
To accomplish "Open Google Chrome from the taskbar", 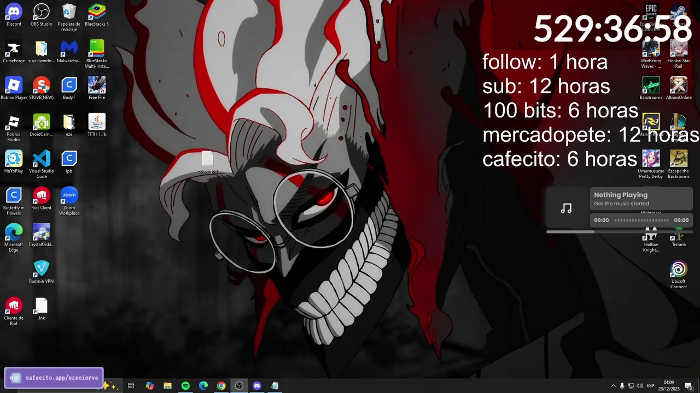I will [x=221, y=386].
